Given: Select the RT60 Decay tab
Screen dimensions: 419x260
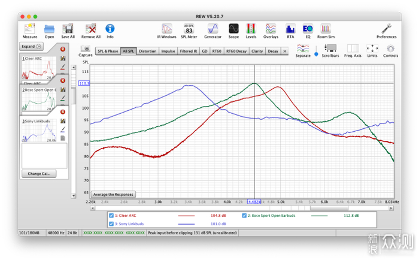Looking at the screenshot, I should (x=236, y=52).
